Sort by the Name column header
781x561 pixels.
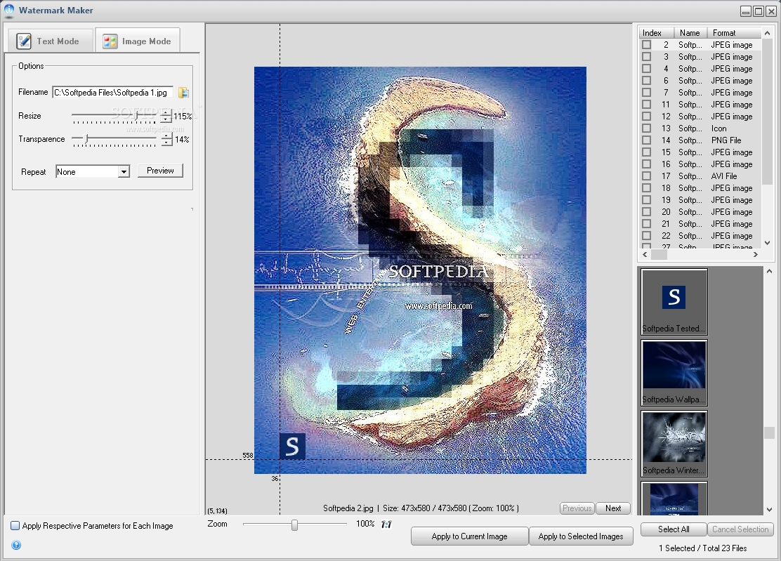click(690, 33)
